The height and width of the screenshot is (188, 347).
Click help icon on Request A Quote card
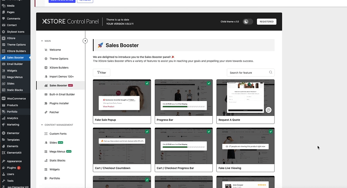[x=269, y=110]
